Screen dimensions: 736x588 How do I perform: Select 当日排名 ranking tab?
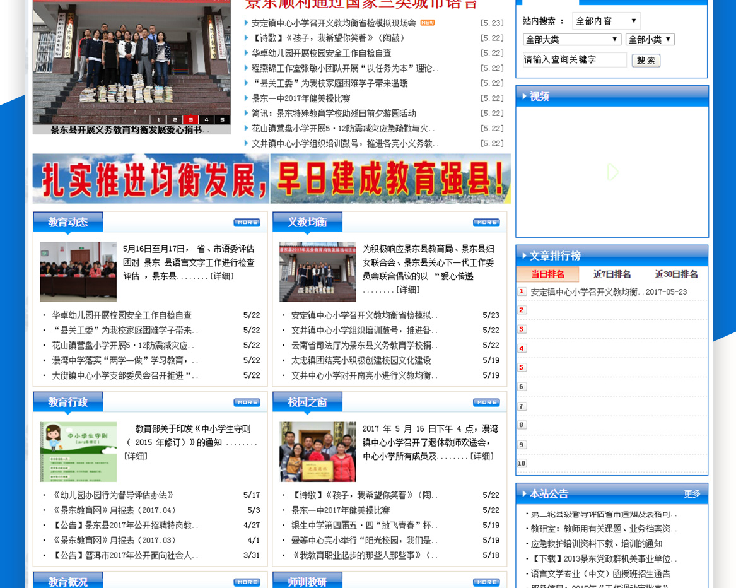[x=547, y=274]
